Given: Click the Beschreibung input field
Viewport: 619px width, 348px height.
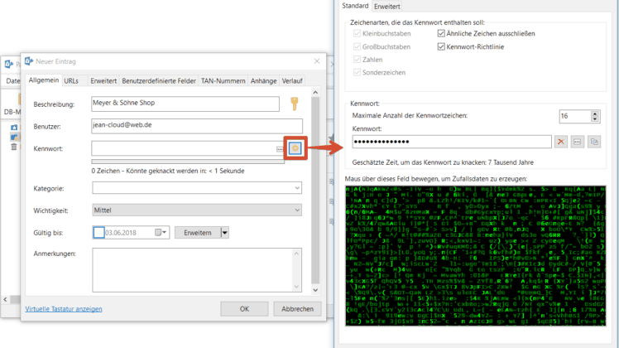Looking at the screenshot, I should click(185, 104).
